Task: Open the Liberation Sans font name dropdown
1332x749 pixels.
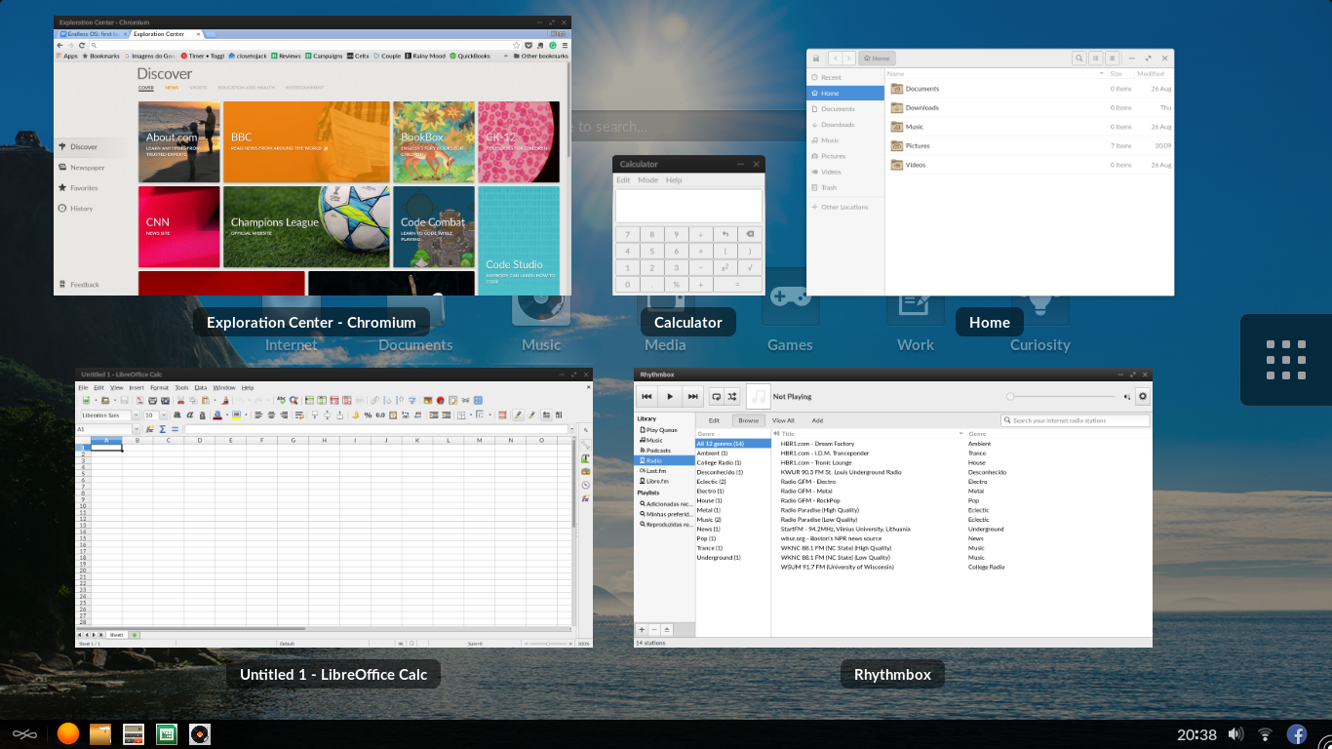Action: (137, 414)
